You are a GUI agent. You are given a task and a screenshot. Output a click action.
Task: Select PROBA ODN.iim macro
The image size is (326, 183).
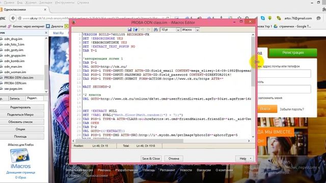(15, 83)
